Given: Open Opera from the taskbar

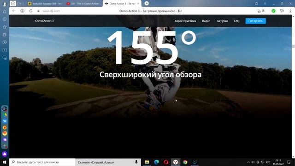Looking at the screenshot, I should click(166, 162).
